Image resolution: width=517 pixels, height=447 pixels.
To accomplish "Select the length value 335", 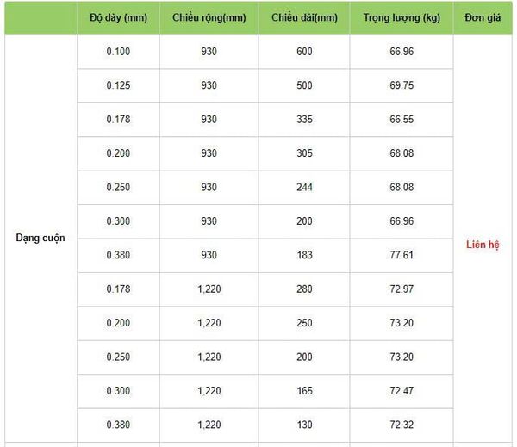I will [x=303, y=120].
